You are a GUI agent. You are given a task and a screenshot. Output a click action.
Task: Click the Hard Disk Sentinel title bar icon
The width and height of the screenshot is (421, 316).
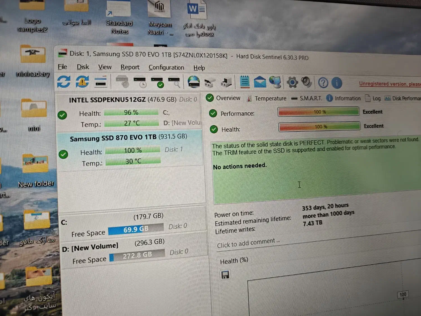(x=62, y=53)
